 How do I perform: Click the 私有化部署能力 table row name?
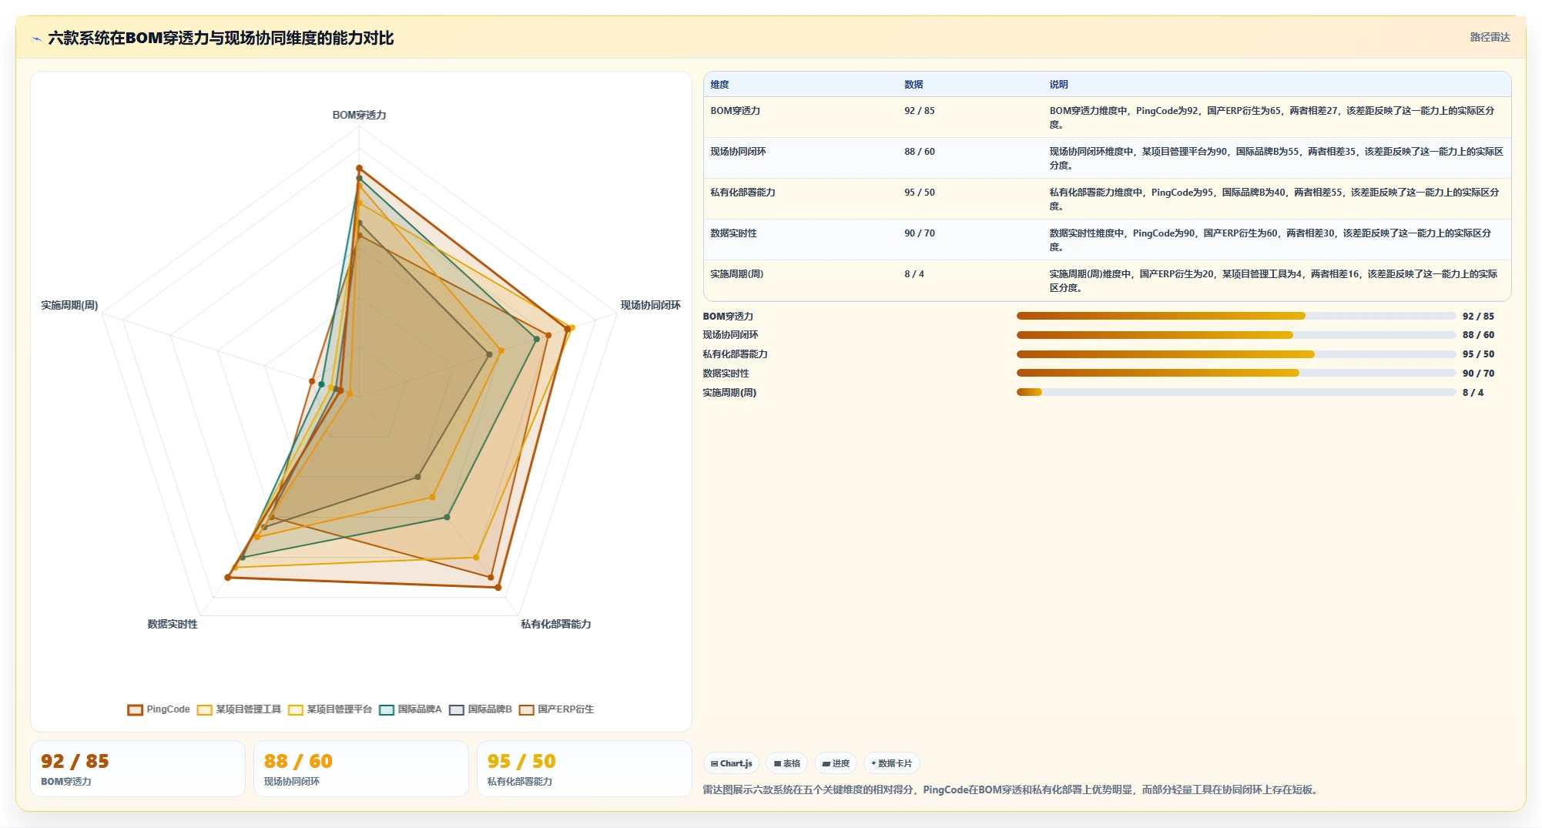(x=743, y=193)
